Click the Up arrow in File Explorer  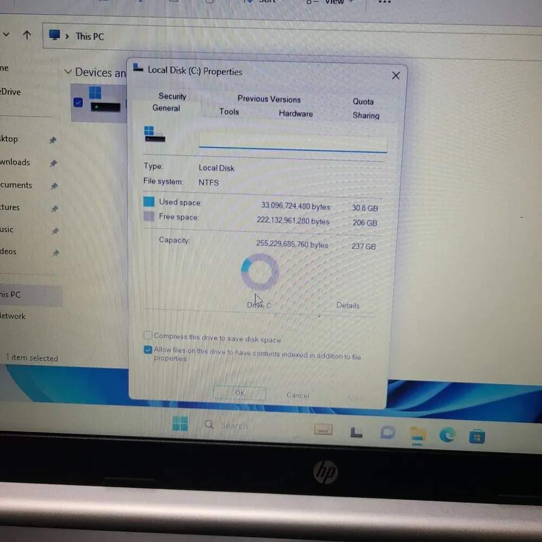[27, 35]
